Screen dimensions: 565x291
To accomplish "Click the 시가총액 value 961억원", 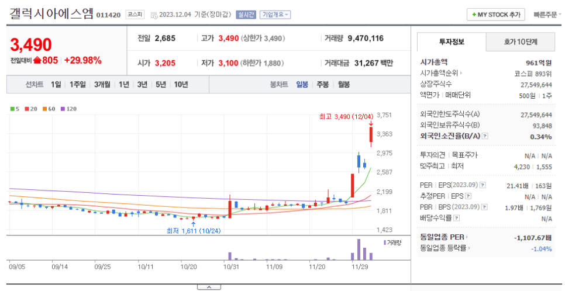I will (539, 63).
